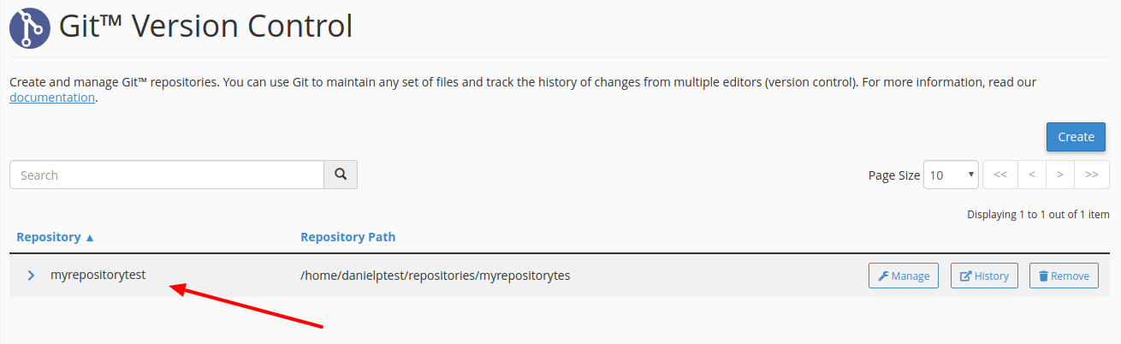The image size is (1121, 344).
Task: Go to previous page with < button
Action: [x=1032, y=175]
